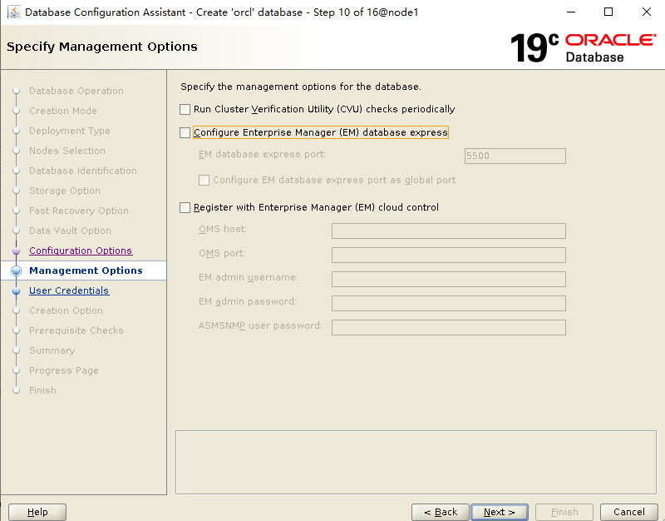The height and width of the screenshot is (521, 665).
Task: Click Deployment Type step in sidebar
Action: coord(70,131)
